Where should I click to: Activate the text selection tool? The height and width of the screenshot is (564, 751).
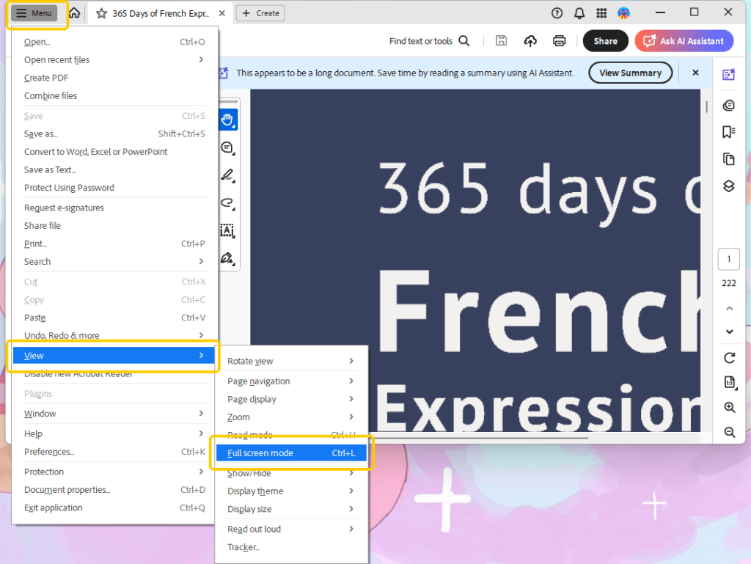[227, 230]
